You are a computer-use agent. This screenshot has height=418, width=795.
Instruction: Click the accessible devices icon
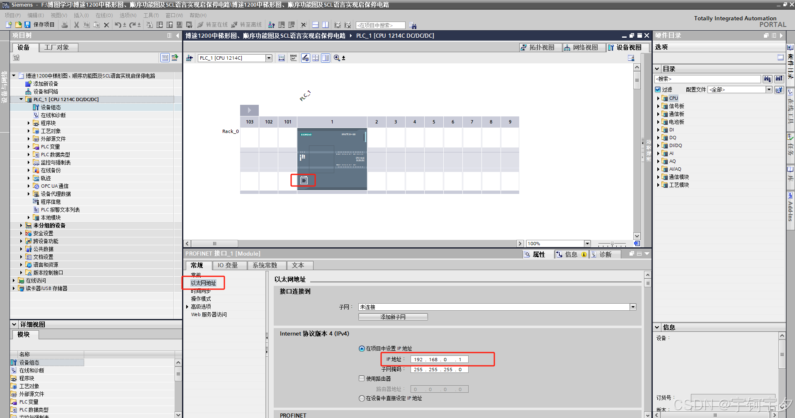[271, 25]
